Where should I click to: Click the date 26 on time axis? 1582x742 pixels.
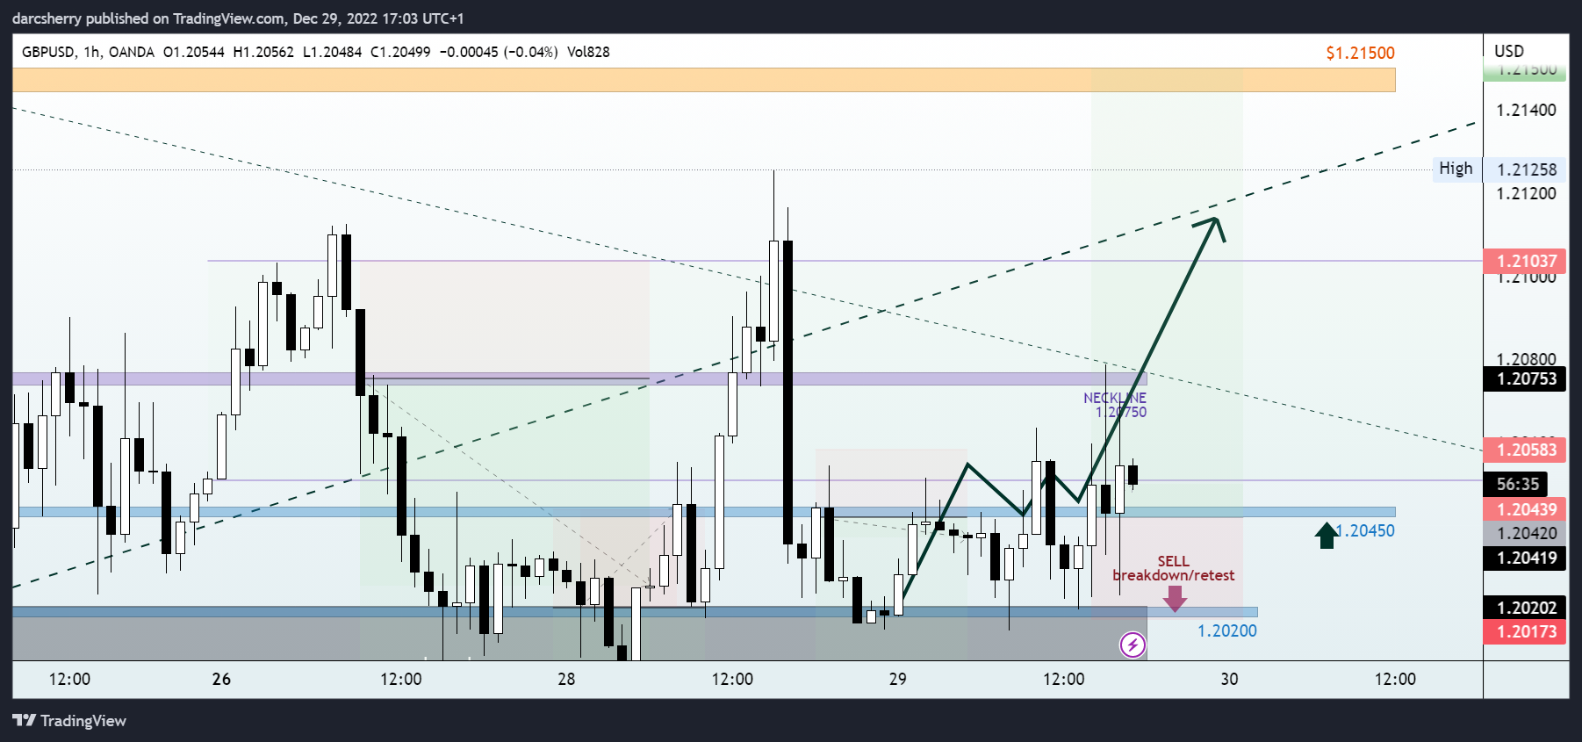[221, 679]
